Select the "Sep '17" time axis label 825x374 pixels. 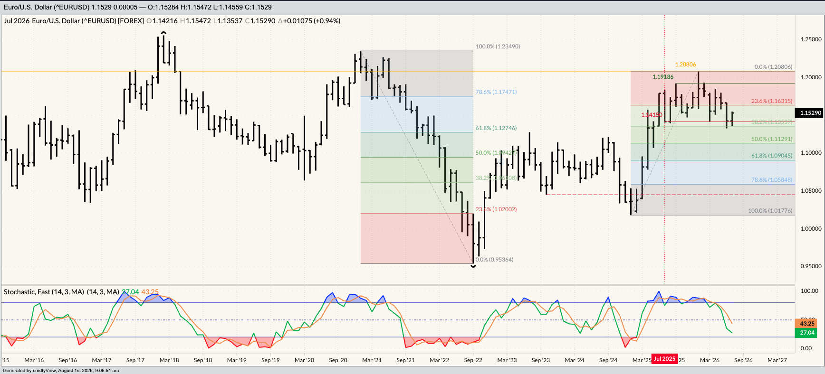pos(135,360)
